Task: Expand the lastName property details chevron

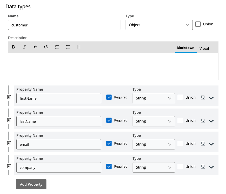Action: [x=211, y=121]
